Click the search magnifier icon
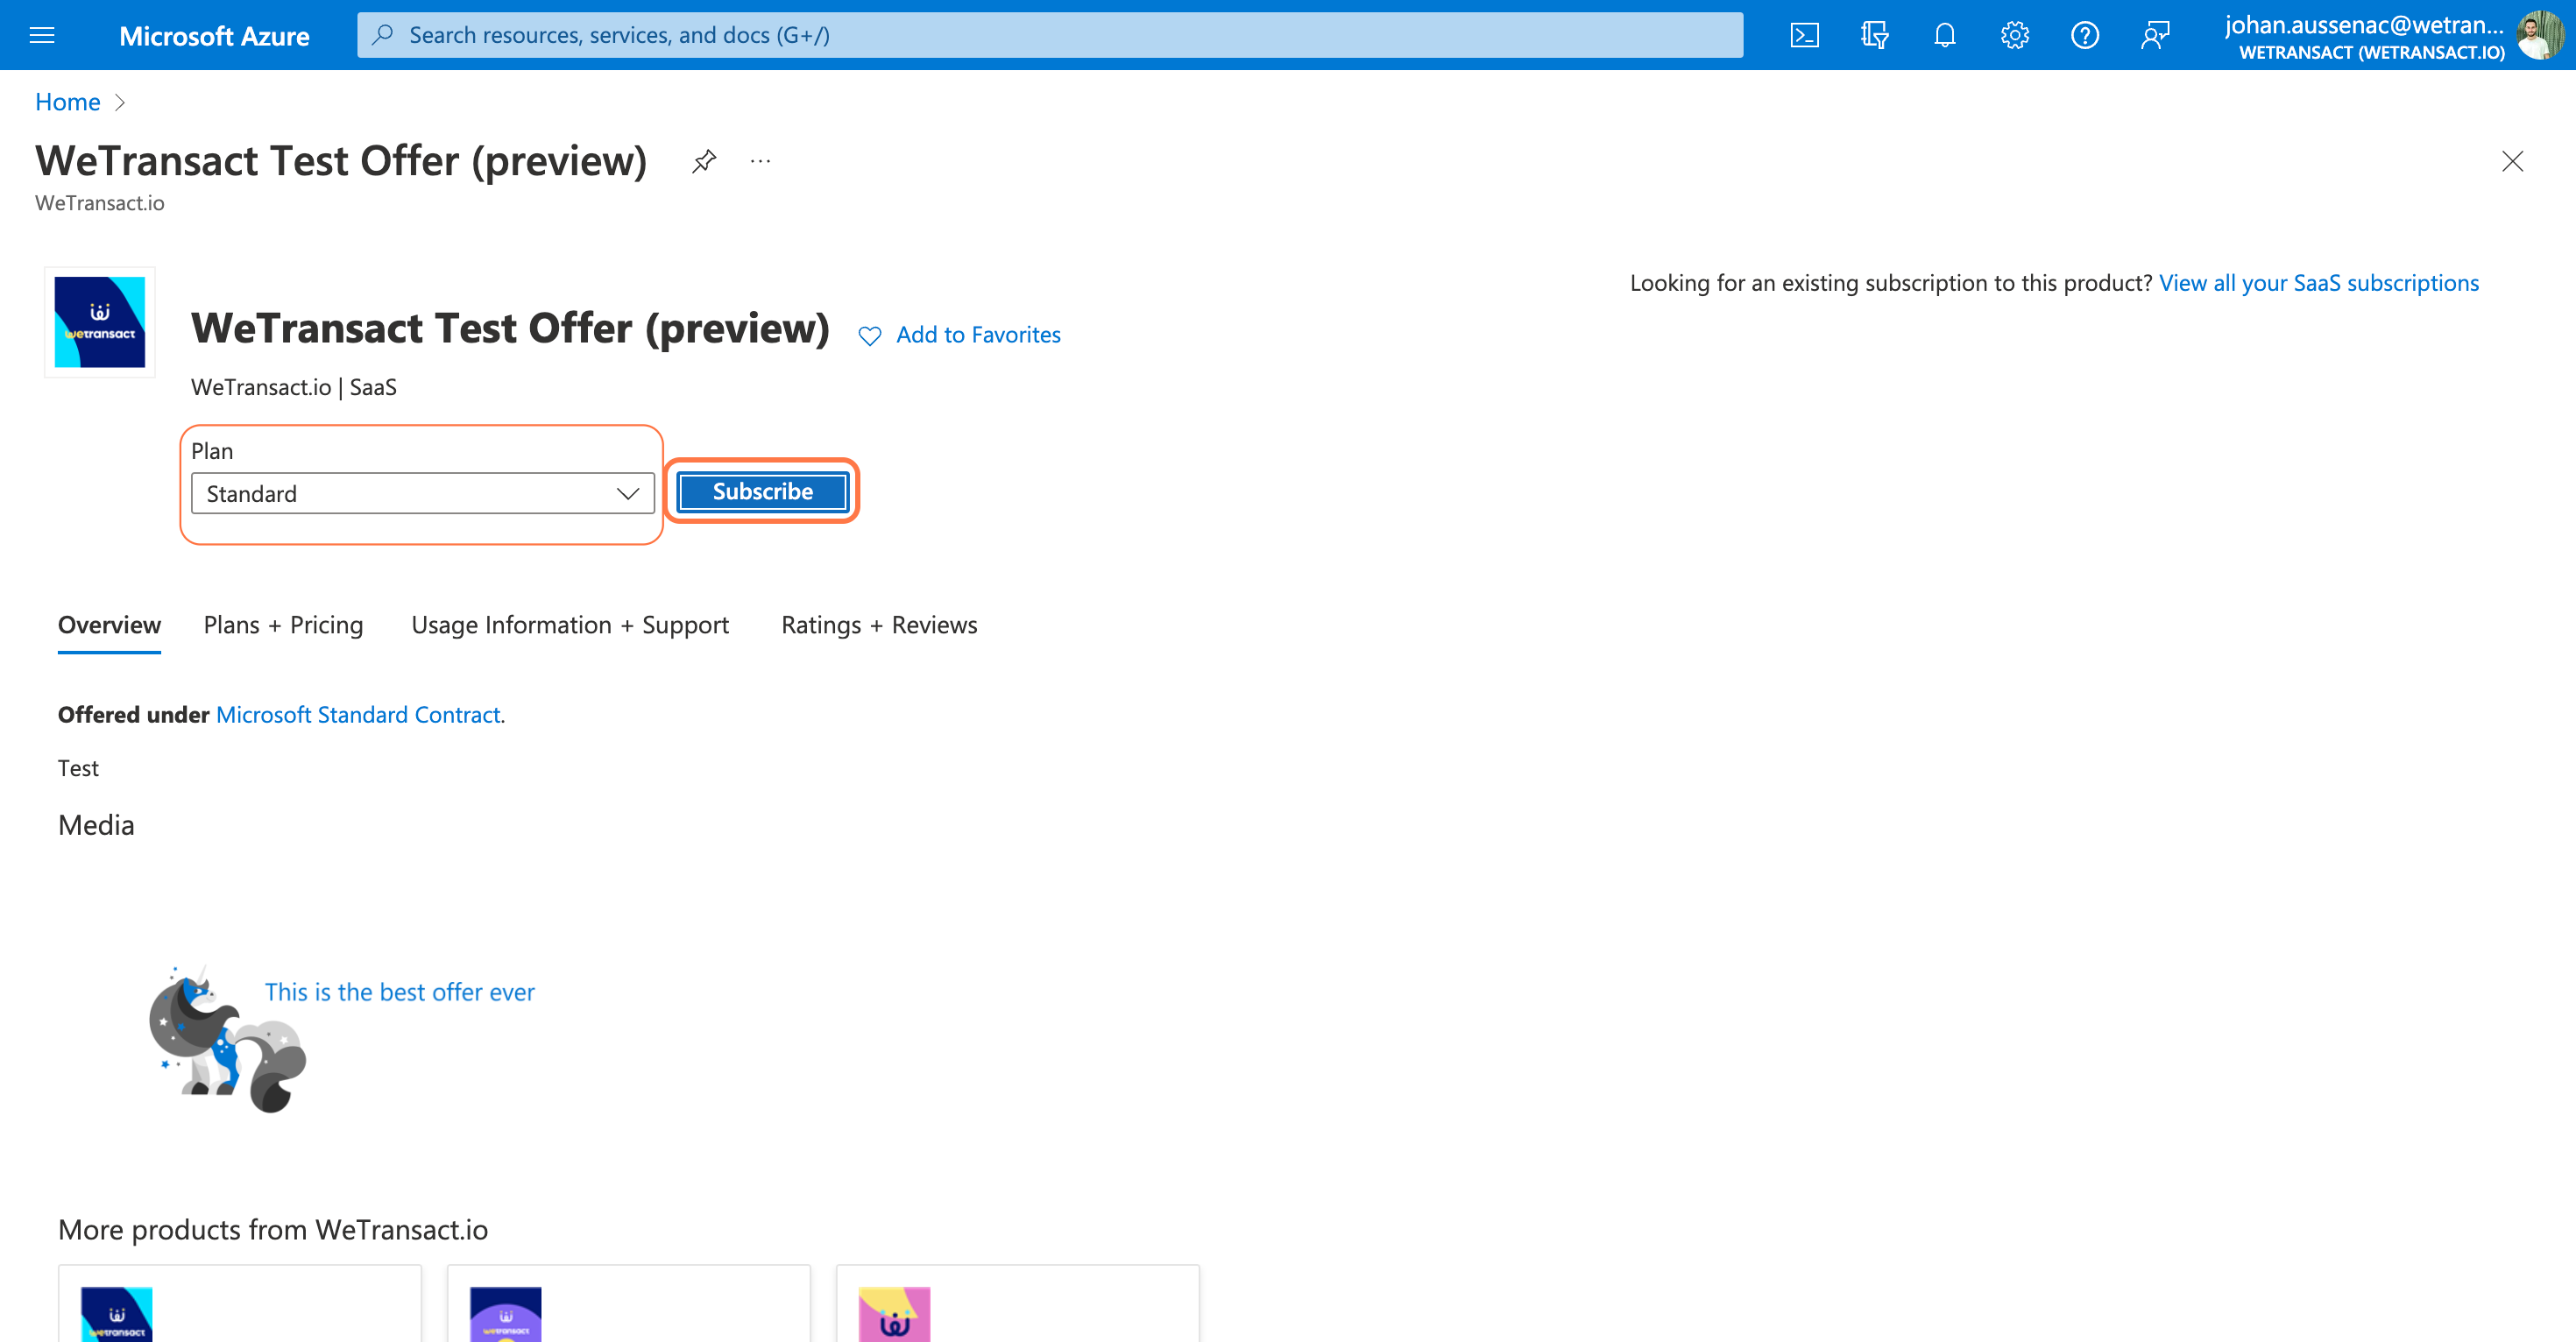The height and width of the screenshot is (1342, 2576). coord(383,35)
